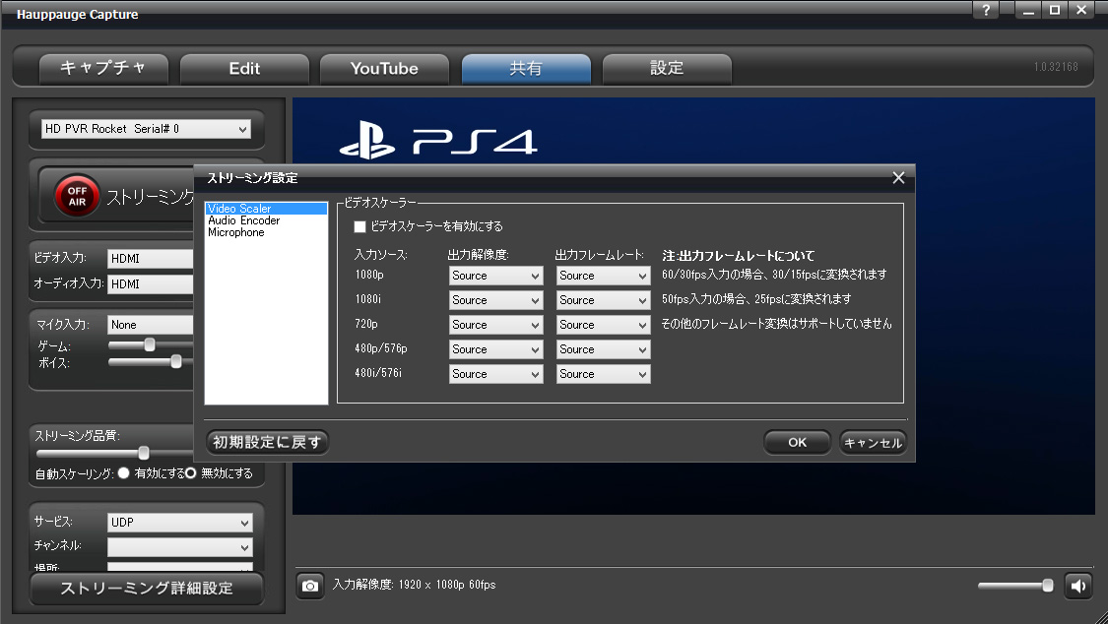Open 480i/576i output frame rate dropdown
Screen dimensions: 1108x624
point(603,374)
